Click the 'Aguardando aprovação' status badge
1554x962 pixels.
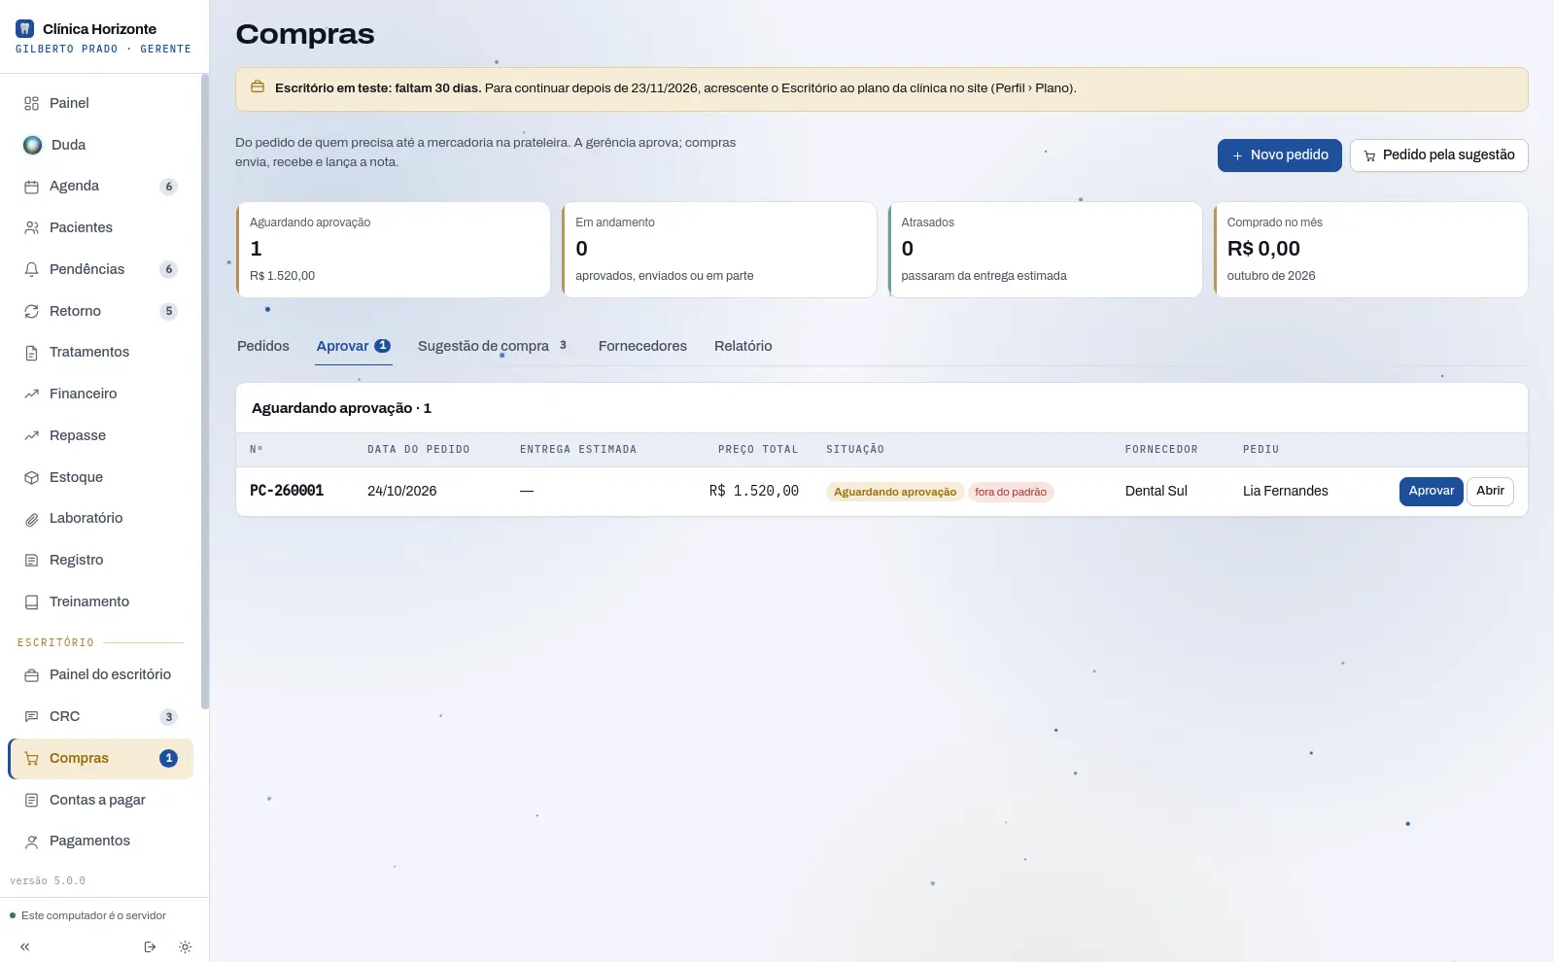click(x=895, y=492)
